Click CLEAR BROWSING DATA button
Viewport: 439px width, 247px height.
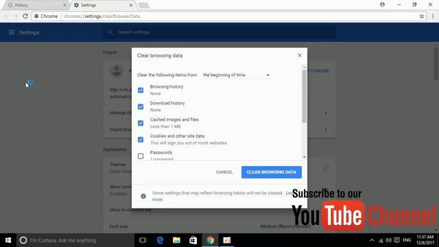click(x=272, y=172)
